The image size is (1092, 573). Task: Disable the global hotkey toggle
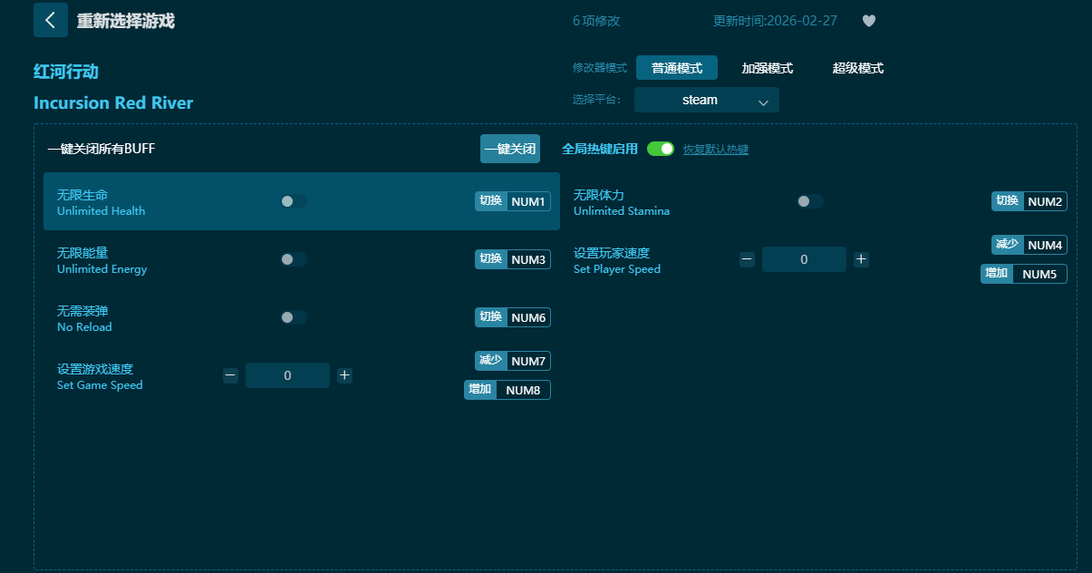[661, 149]
